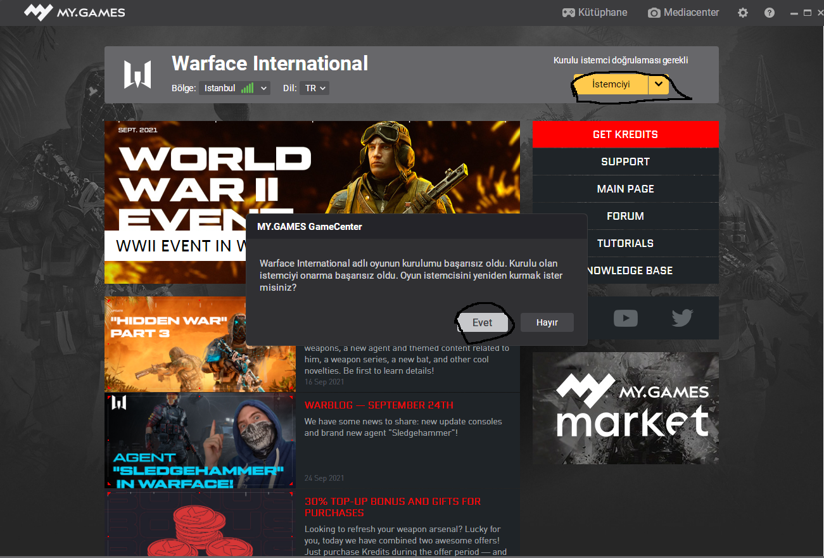
Task: Click the yellow İstemciyi button
Action: tap(611, 84)
